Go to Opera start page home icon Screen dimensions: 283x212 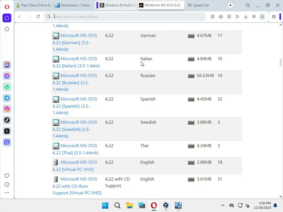[7, 18]
